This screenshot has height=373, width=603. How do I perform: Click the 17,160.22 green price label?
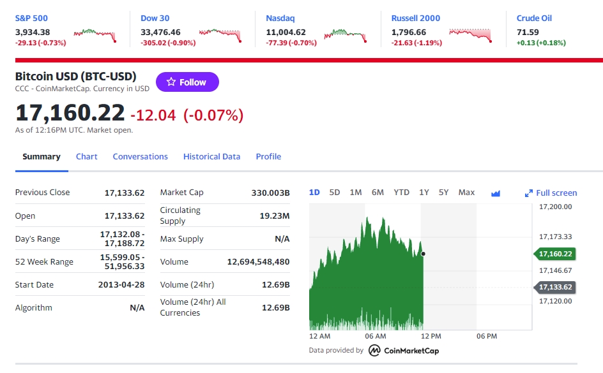[x=555, y=254]
